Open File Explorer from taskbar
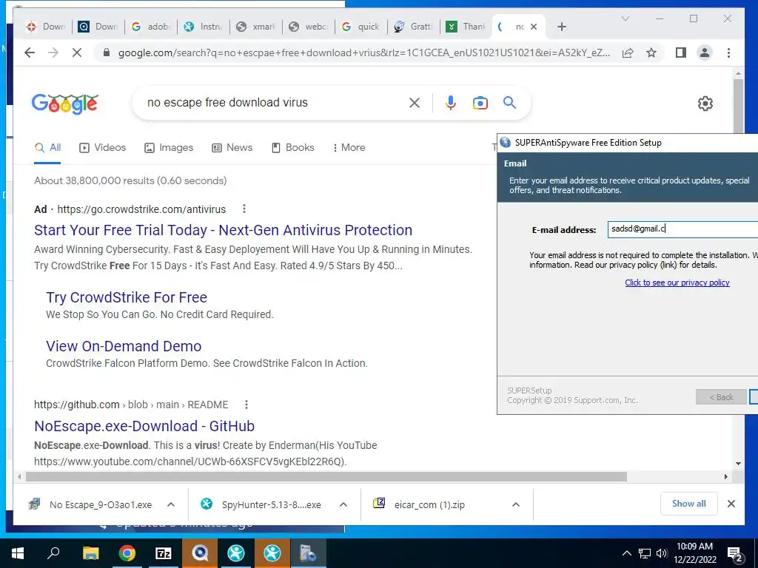758x568 pixels. (90, 553)
